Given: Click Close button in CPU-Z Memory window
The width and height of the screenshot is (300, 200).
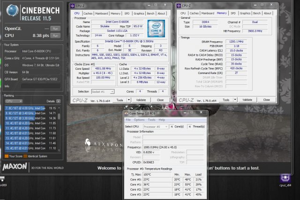Looking at the screenshot, I should coord(267,100).
